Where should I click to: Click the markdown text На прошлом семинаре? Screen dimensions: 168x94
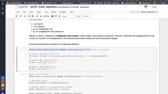54,44
